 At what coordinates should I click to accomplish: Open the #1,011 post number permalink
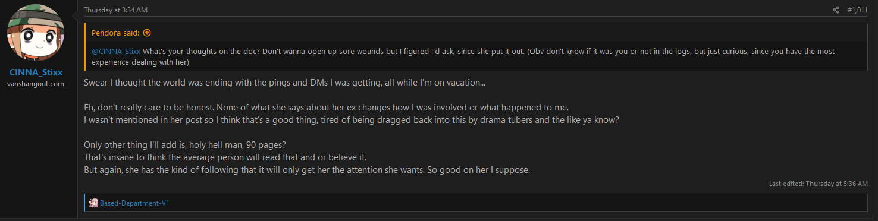point(857,10)
